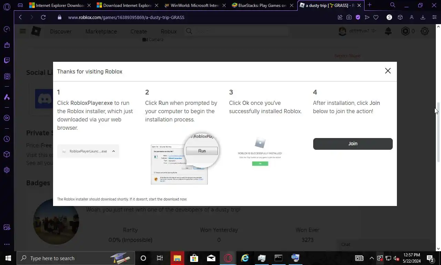Open File Explorer from taskbar
441x265 pixels.
click(177, 258)
